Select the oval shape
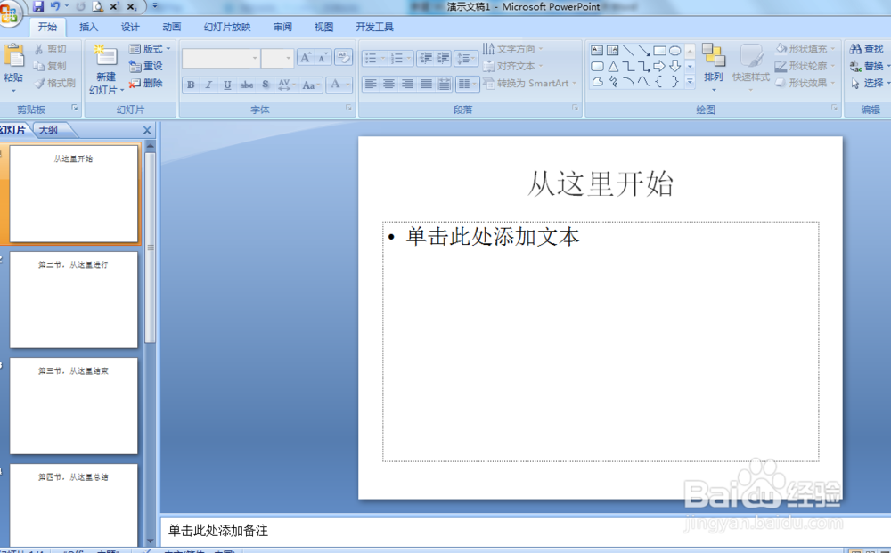The image size is (891, 553). 674,50
